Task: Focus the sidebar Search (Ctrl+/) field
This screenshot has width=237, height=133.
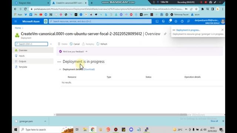Action: [x=31, y=44]
